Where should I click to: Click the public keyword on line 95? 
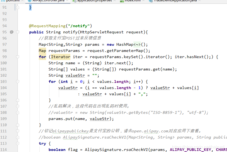36,32
